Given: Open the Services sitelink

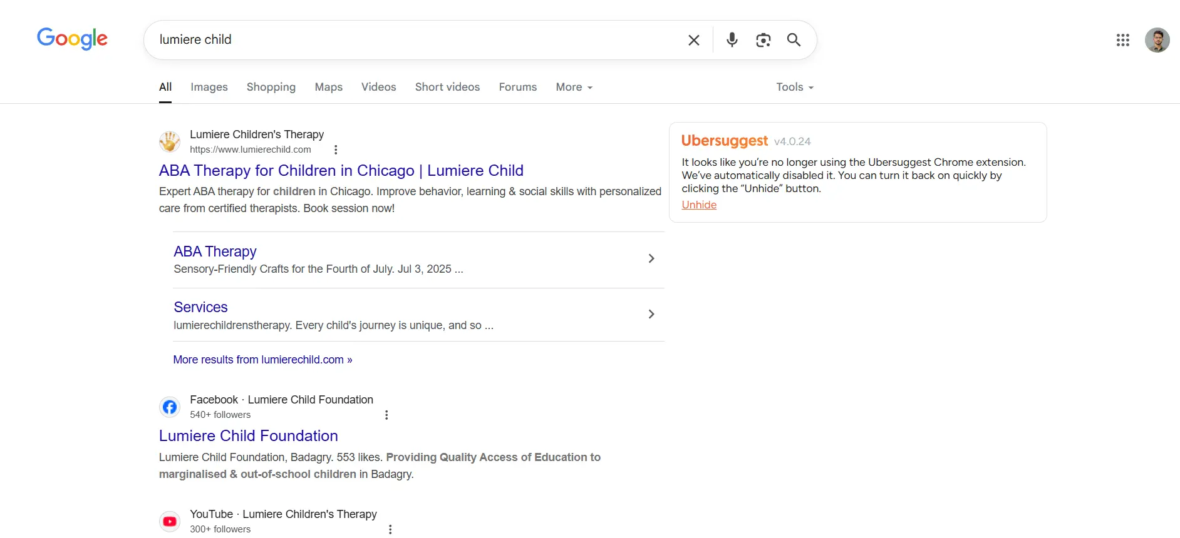Looking at the screenshot, I should [200, 307].
